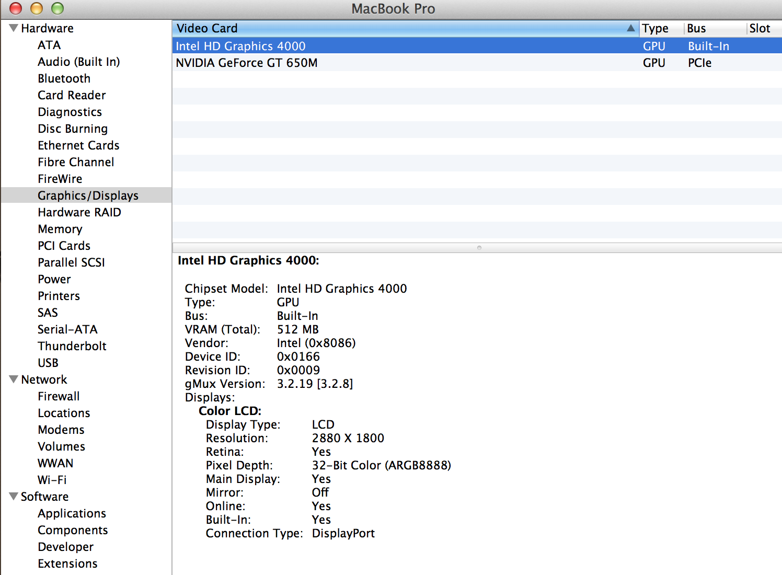Select USB in the sidebar
782x575 pixels.
[48, 363]
